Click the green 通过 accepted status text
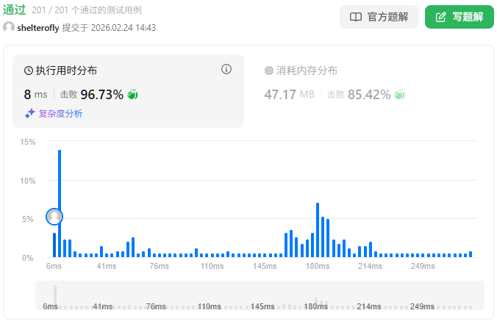The image size is (497, 321). click(14, 10)
